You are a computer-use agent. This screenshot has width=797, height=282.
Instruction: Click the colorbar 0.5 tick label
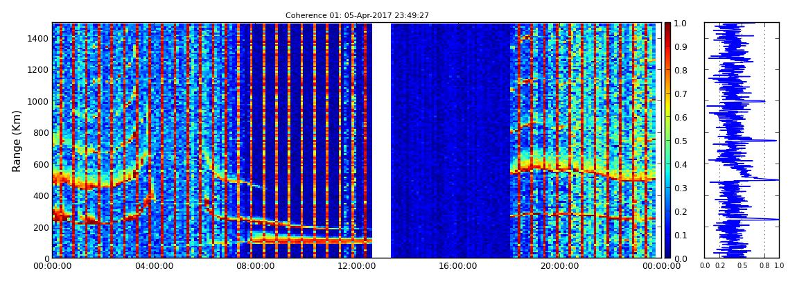point(680,141)
